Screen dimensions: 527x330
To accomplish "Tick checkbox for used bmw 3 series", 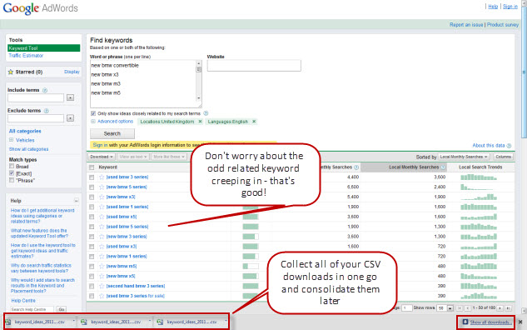I will tap(92, 177).
